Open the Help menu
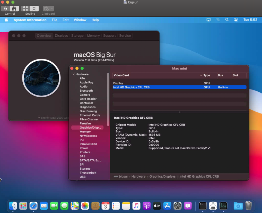262x213 pixels. point(95,20)
